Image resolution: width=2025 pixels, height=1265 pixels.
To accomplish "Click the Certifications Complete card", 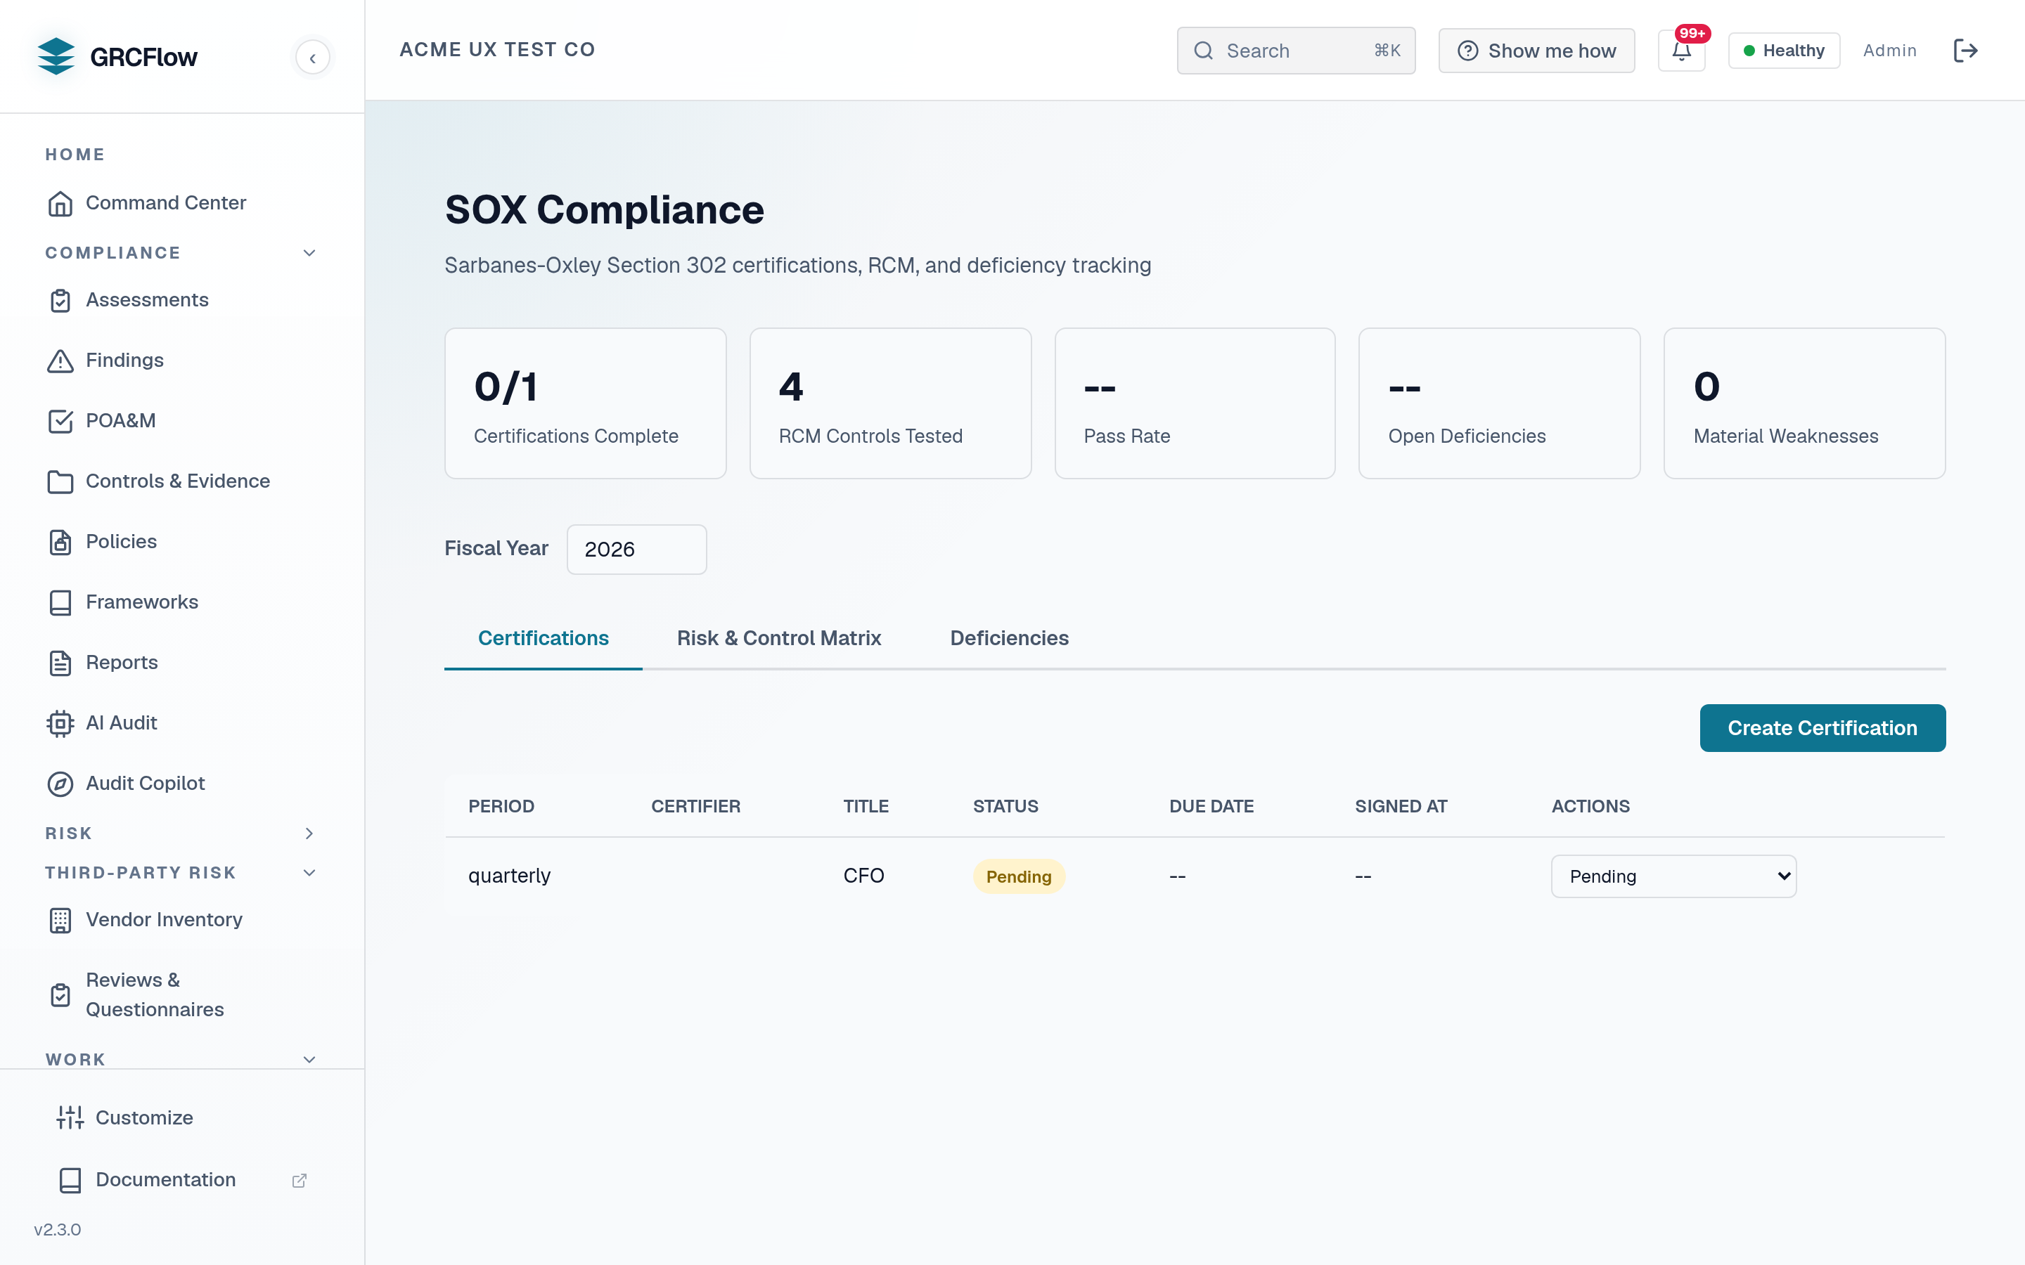I will point(585,403).
